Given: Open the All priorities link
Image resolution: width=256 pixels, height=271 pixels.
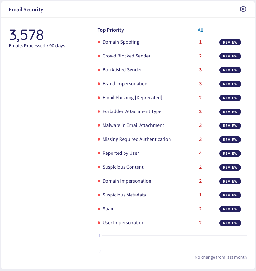Looking at the screenshot, I should [x=200, y=30].
